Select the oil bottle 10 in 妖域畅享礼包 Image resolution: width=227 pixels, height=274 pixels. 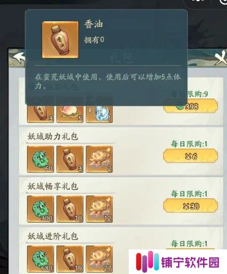tap(70, 209)
